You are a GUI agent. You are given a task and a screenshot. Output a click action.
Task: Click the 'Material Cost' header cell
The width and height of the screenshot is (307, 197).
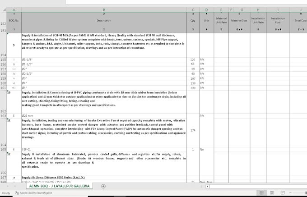[239, 21]
